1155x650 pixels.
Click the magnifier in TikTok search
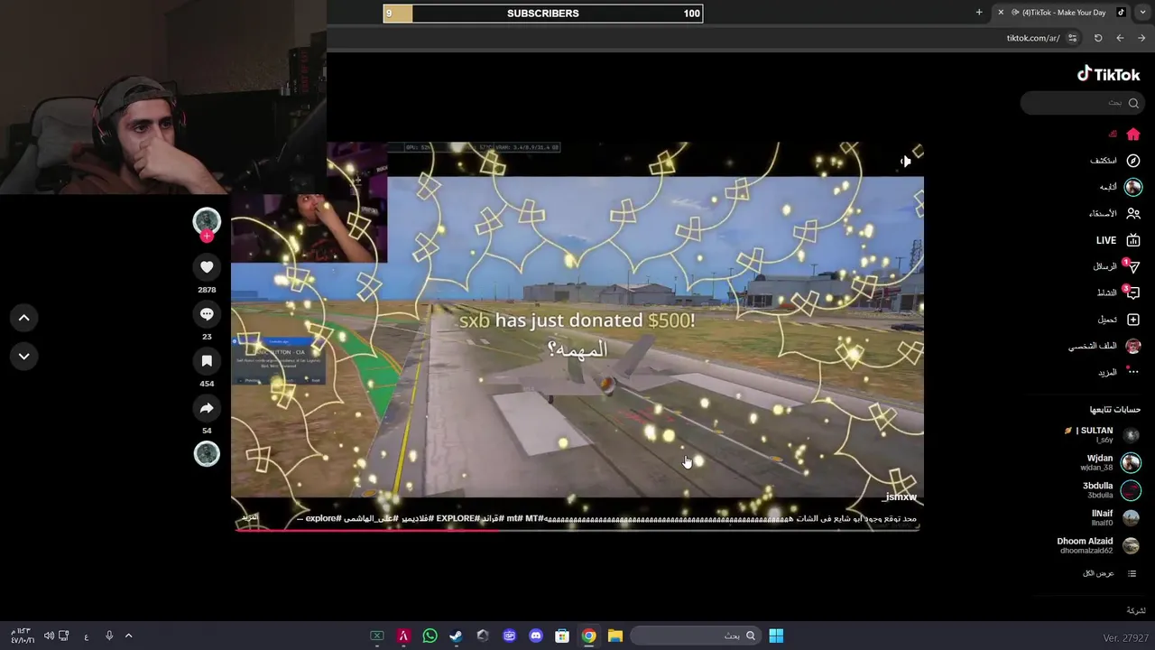tap(1133, 103)
